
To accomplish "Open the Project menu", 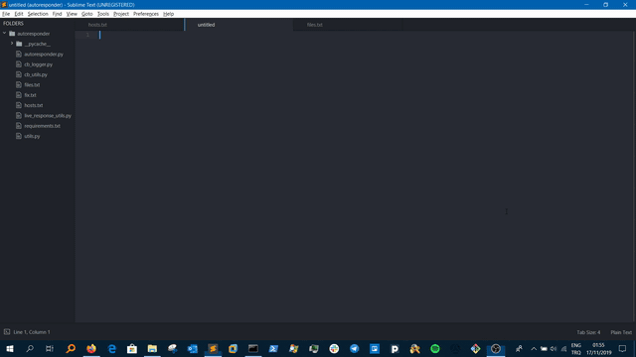I will 121,14.
